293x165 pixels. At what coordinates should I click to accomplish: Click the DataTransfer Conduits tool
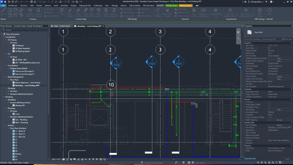pos(167,12)
